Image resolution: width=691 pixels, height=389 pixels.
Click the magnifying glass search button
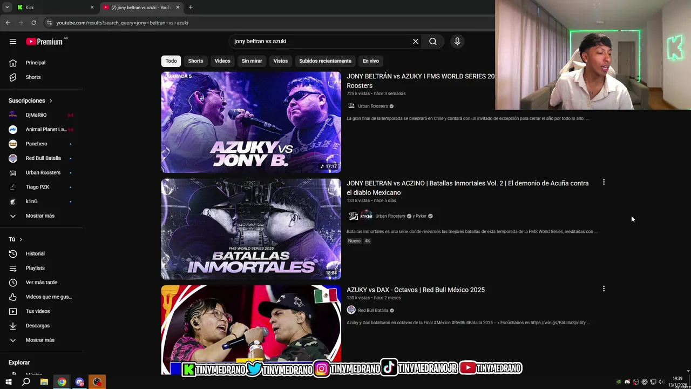pos(433,41)
